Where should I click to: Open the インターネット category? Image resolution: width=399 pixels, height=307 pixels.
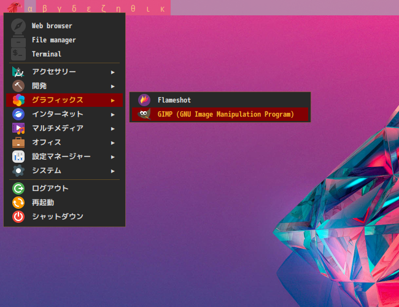coord(64,114)
